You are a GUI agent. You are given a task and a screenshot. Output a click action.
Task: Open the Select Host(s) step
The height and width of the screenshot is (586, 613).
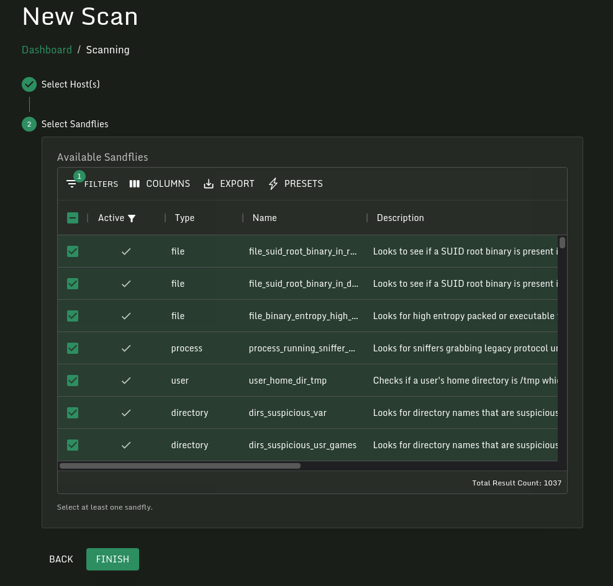click(70, 84)
